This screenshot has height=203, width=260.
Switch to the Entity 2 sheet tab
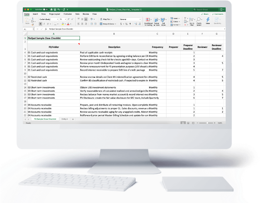click(65, 119)
